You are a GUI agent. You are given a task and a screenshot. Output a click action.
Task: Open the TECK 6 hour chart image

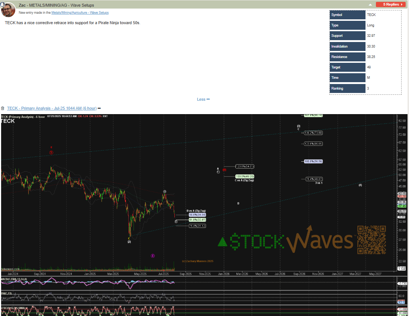click(x=204, y=215)
